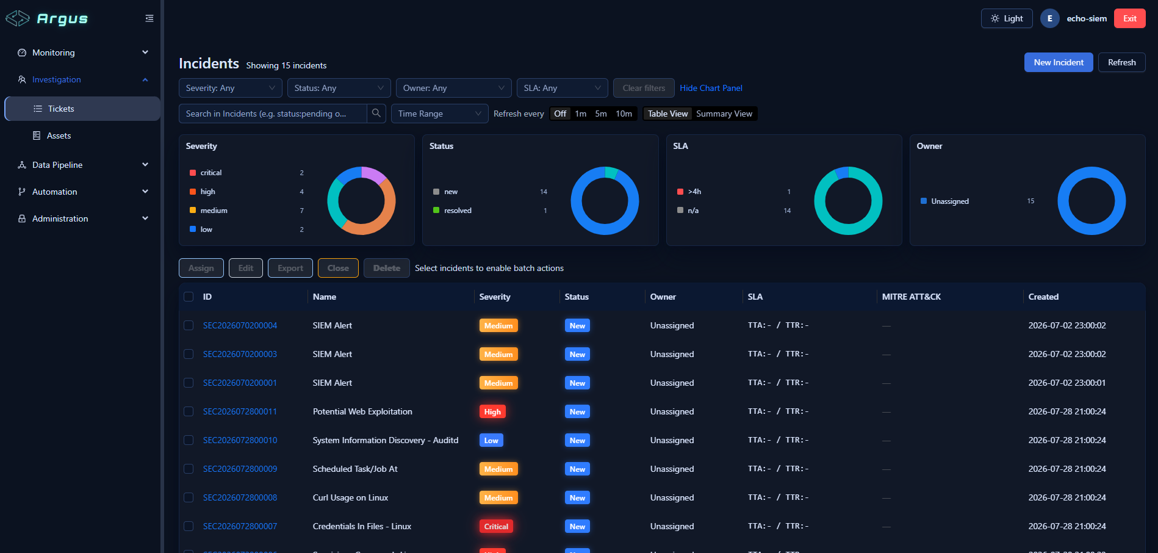Click the Assets document icon

tap(37, 136)
